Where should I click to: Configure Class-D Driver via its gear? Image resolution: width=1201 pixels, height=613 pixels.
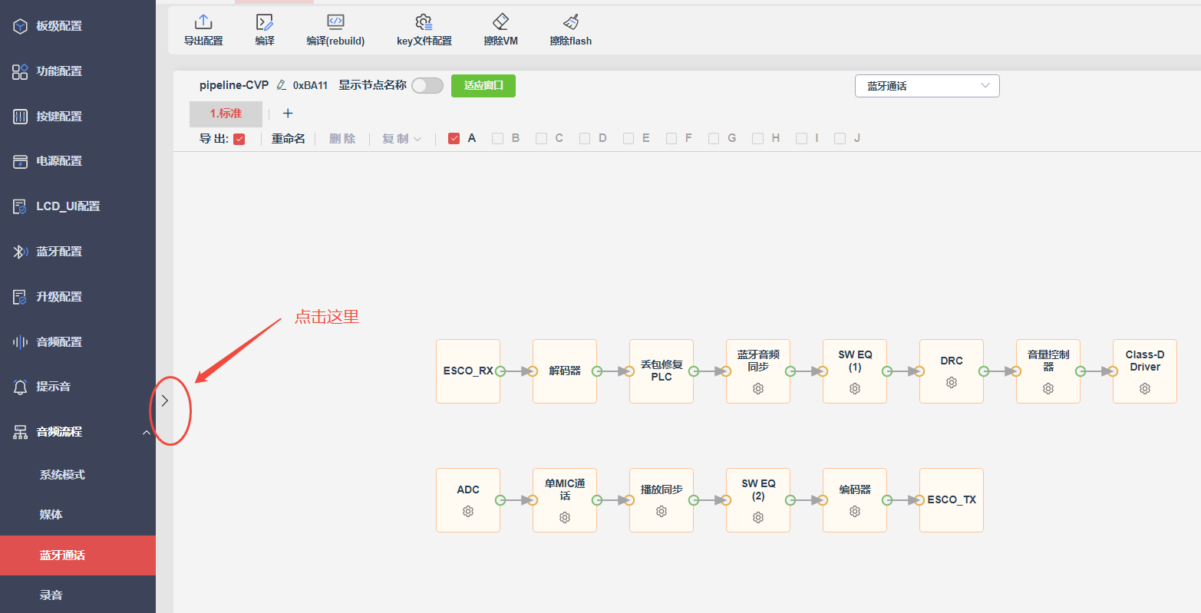pyautogui.click(x=1145, y=389)
